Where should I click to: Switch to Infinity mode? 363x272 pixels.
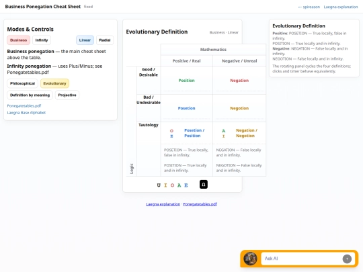point(42,40)
